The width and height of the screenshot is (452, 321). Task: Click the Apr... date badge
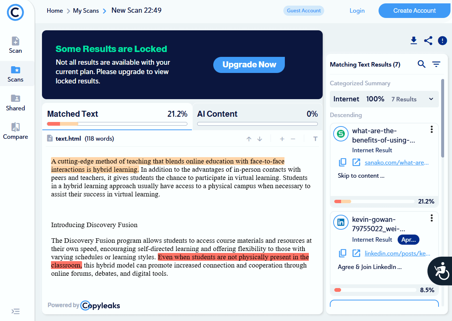point(408,239)
